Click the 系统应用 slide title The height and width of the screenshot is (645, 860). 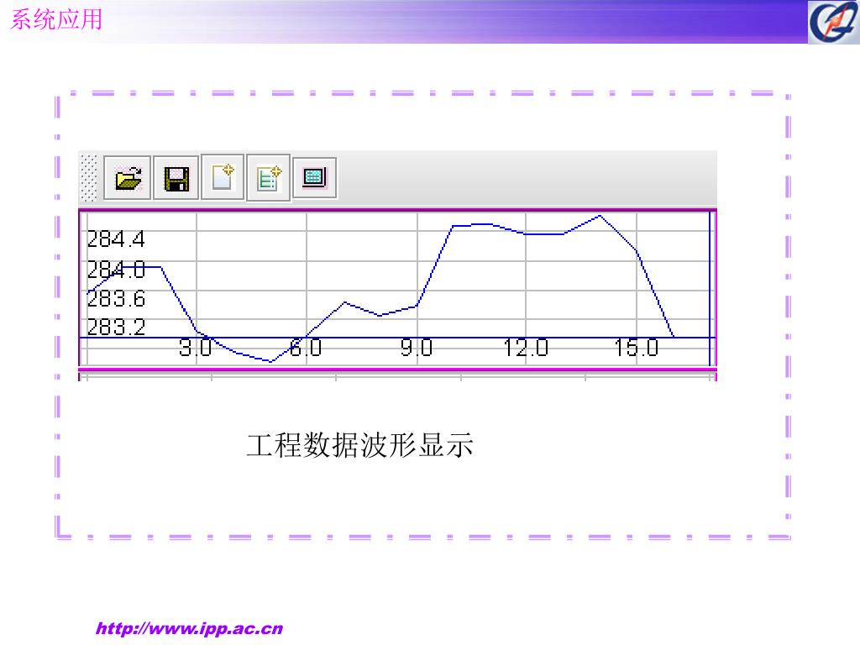click(56, 20)
